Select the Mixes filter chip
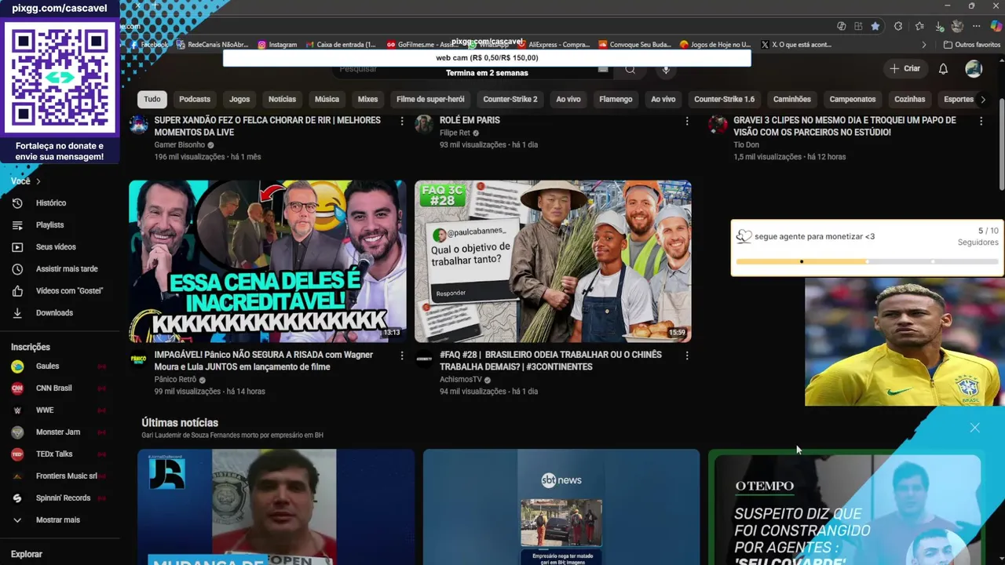 (367, 100)
